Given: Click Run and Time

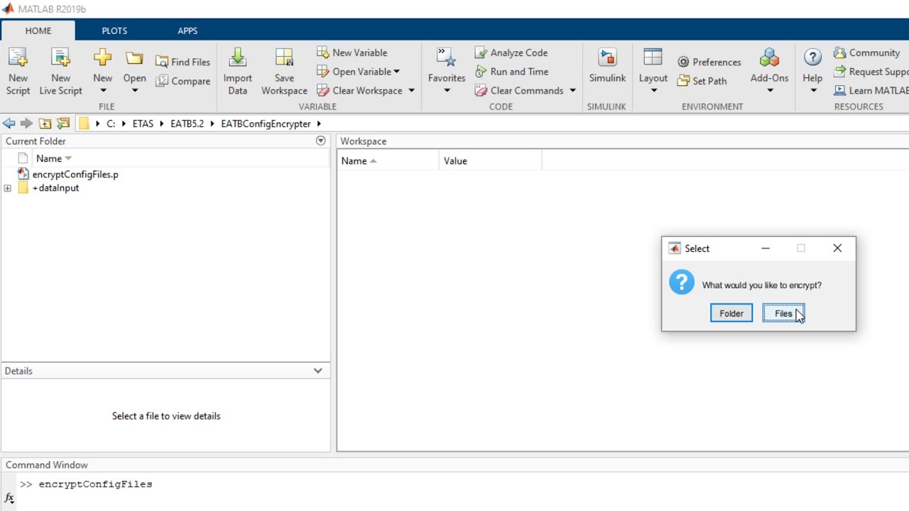Looking at the screenshot, I should click(512, 72).
